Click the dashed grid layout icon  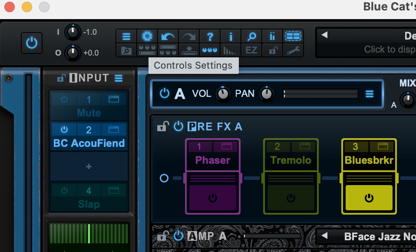point(293,36)
